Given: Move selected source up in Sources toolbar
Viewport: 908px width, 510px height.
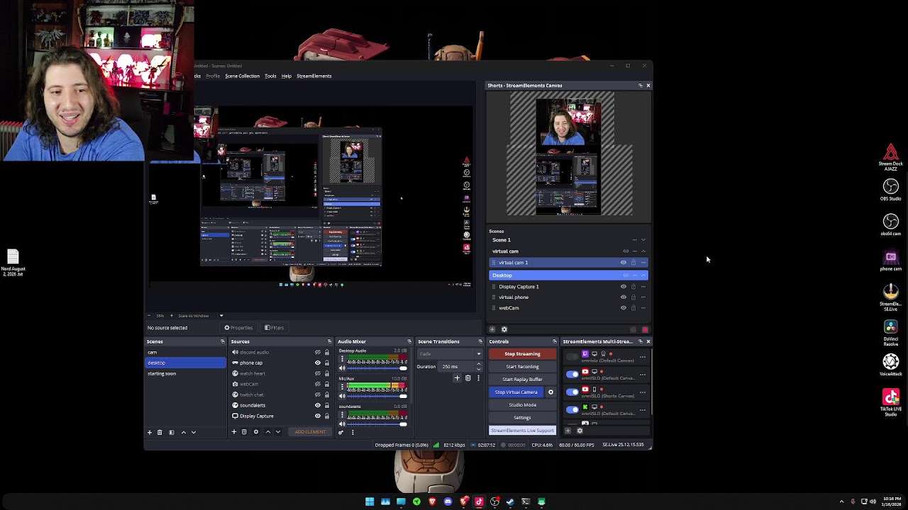Looking at the screenshot, I should coord(267,432).
